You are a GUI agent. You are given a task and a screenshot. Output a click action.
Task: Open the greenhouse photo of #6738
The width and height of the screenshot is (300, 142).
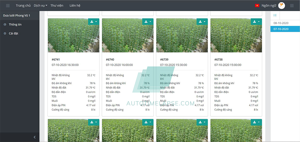click(x=236, y=35)
